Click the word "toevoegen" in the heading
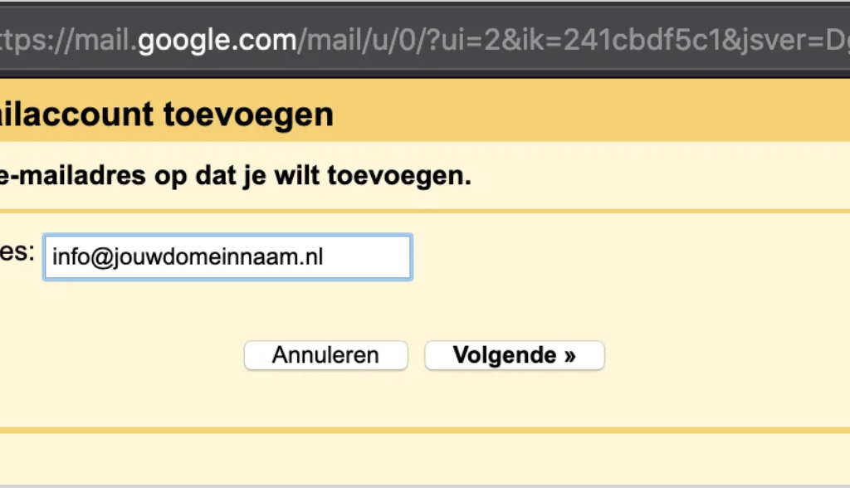Image resolution: width=850 pixels, height=488 pixels. 248,113
